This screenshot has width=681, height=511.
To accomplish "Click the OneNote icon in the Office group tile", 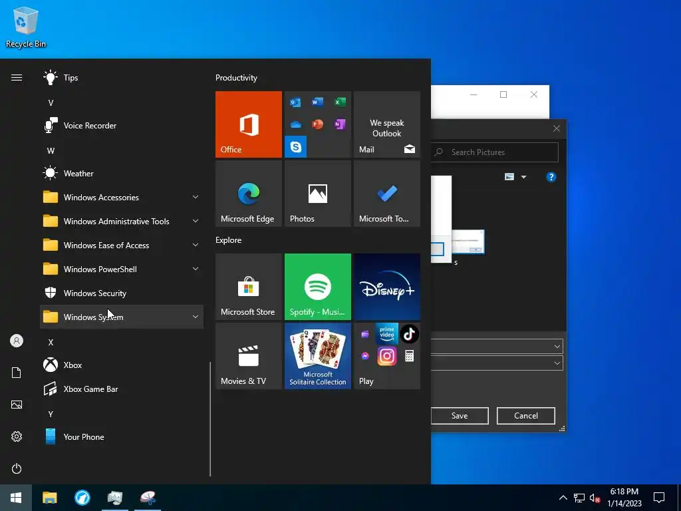I will pos(340,124).
